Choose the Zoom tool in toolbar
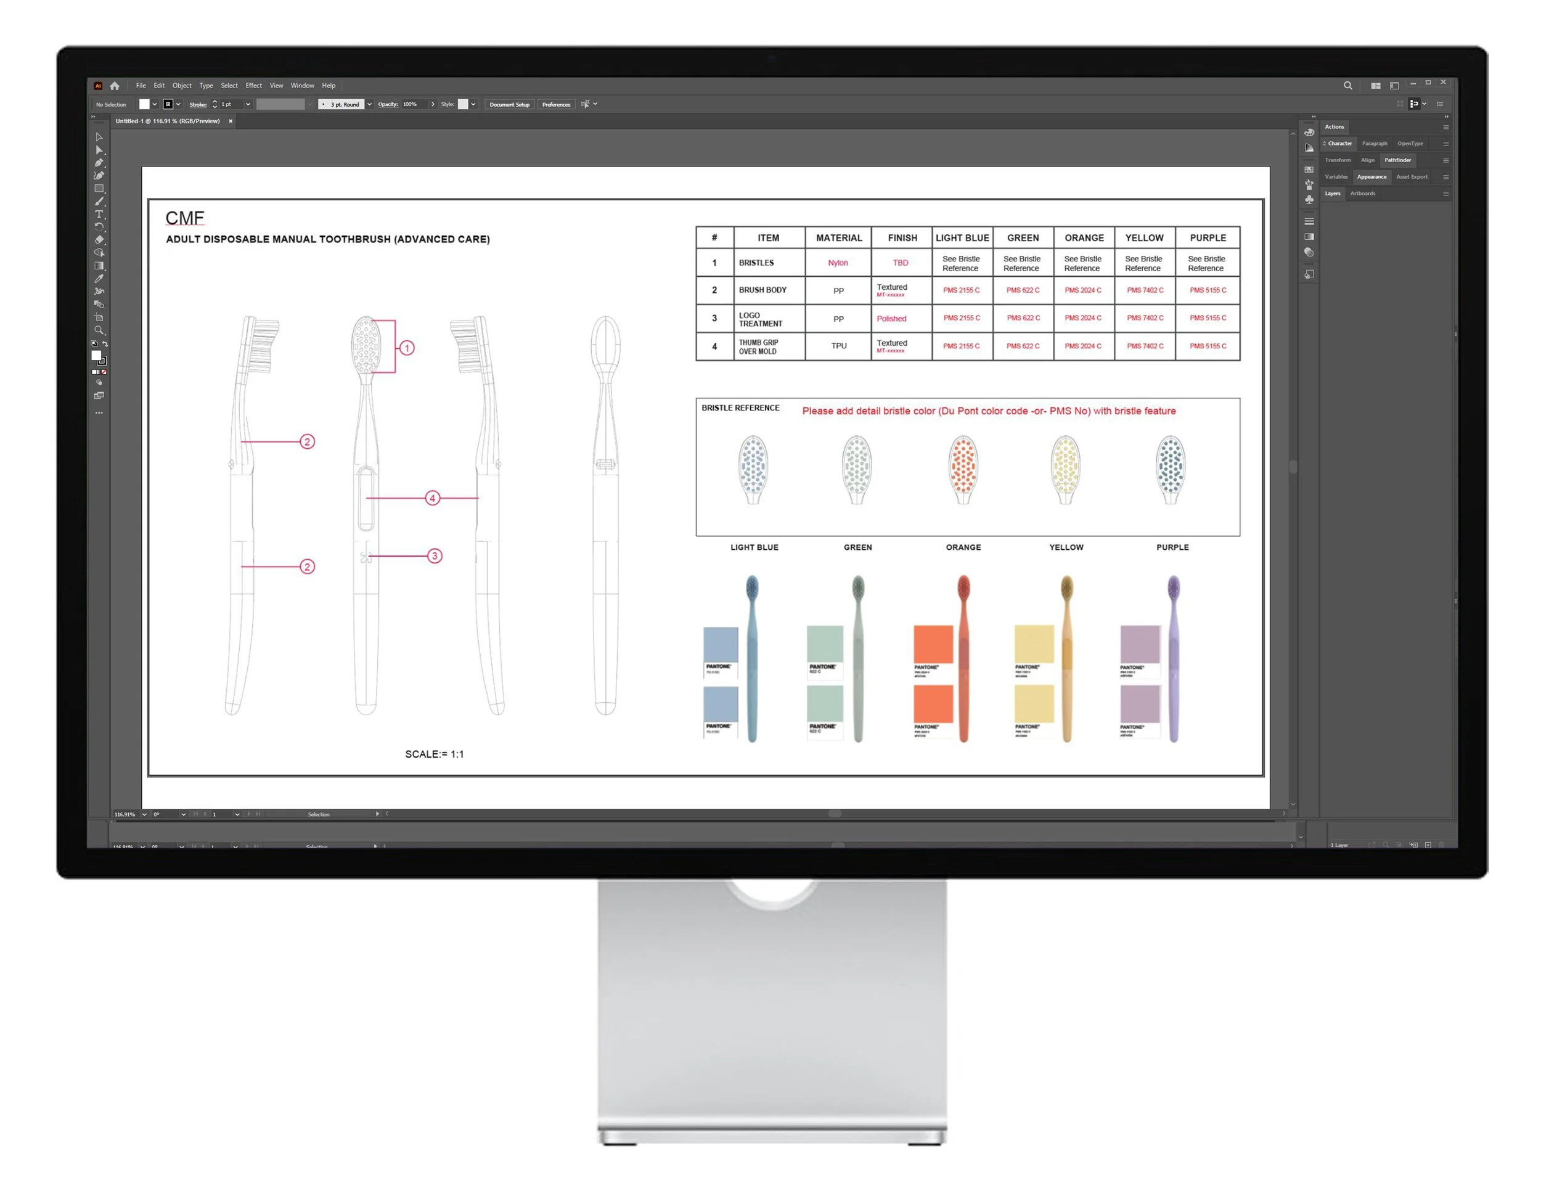1541x1191 pixels. pyautogui.click(x=99, y=330)
